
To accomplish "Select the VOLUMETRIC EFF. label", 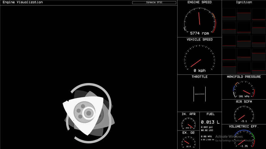I will [x=244, y=127].
